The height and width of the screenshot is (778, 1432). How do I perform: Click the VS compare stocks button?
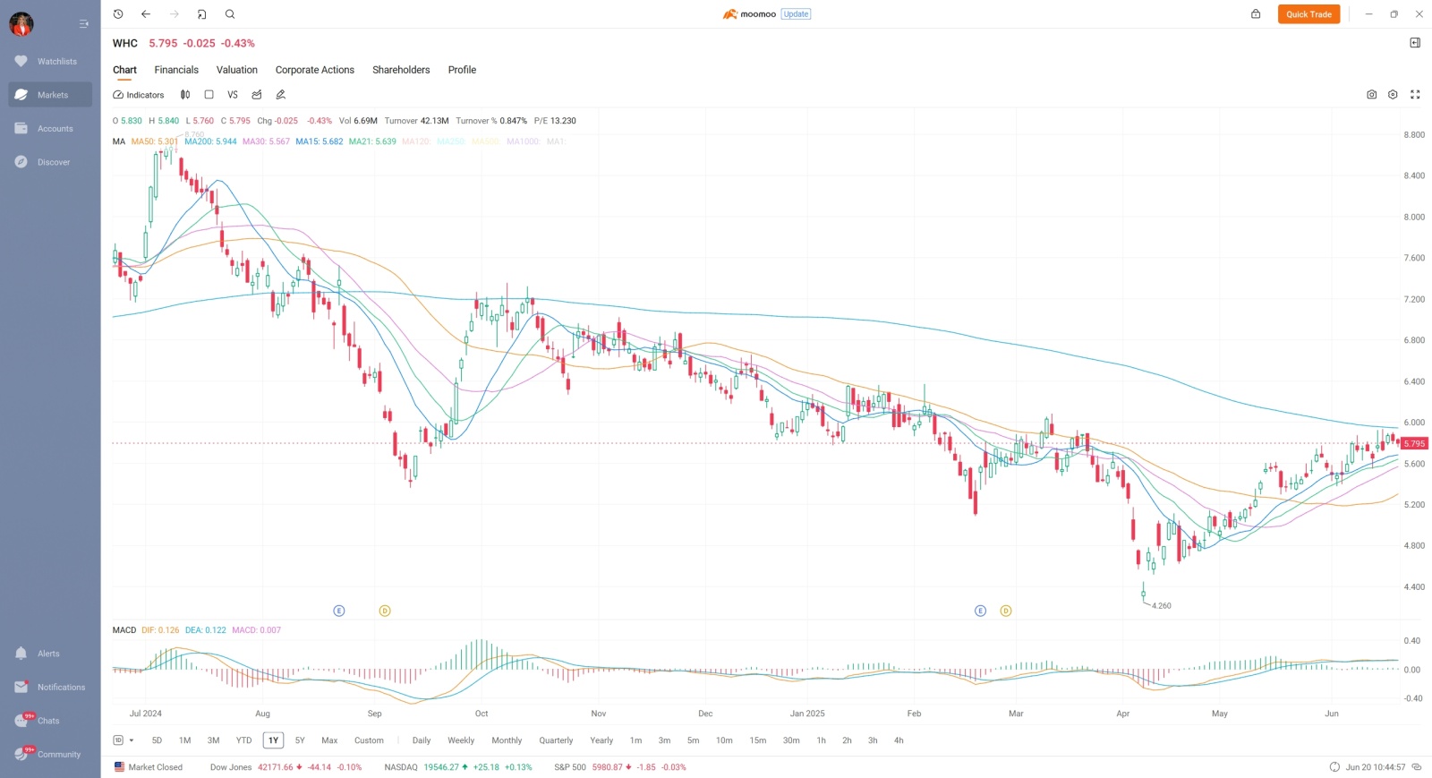233,95
